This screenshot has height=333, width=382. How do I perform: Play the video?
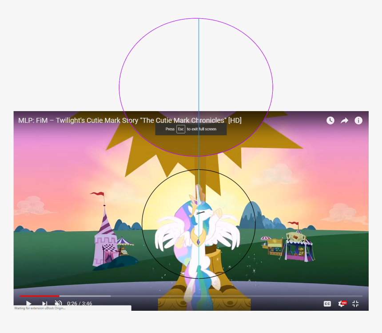click(x=29, y=304)
